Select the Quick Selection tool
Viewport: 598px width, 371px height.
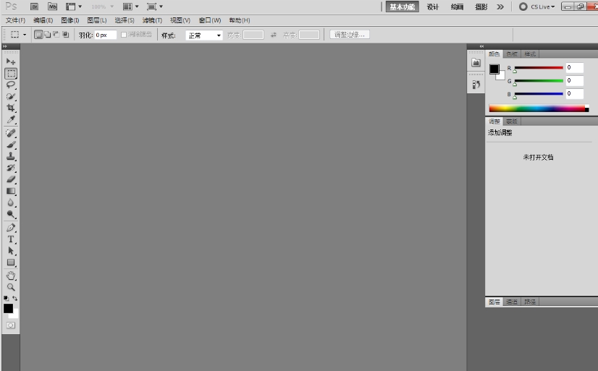click(11, 96)
